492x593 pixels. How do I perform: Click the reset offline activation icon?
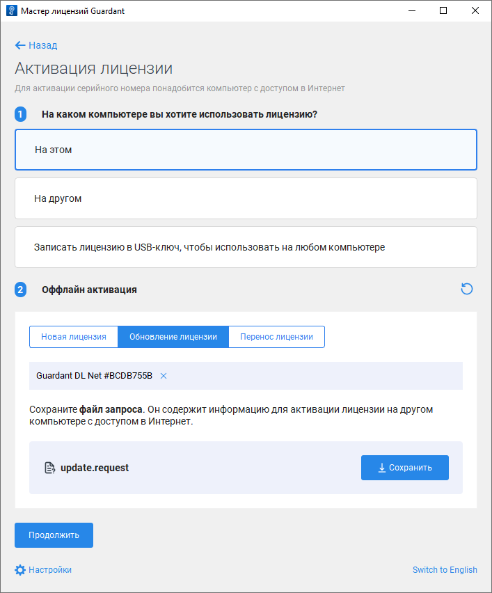pyautogui.click(x=467, y=289)
